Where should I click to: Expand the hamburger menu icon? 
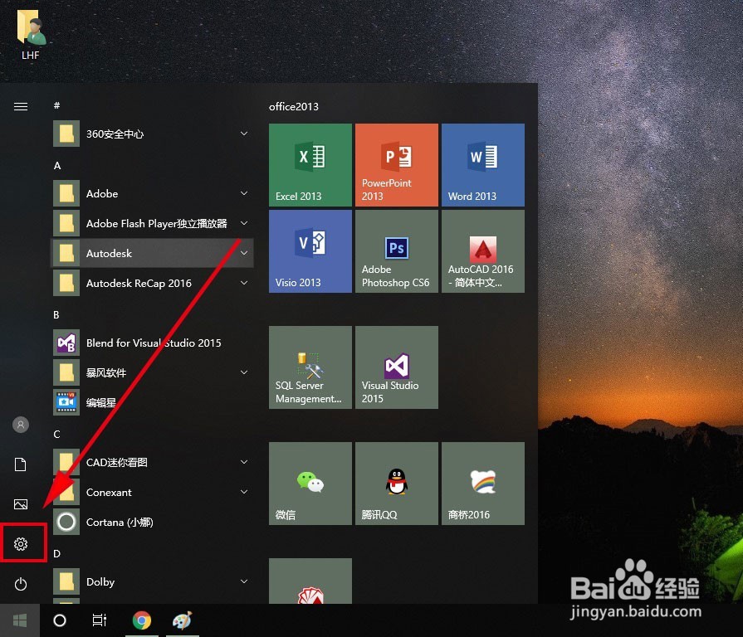point(21,106)
